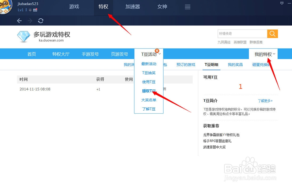The height and width of the screenshot is (188, 292).
Task: Select 大奖名单 from dropdown menu
Action: coord(149,100)
